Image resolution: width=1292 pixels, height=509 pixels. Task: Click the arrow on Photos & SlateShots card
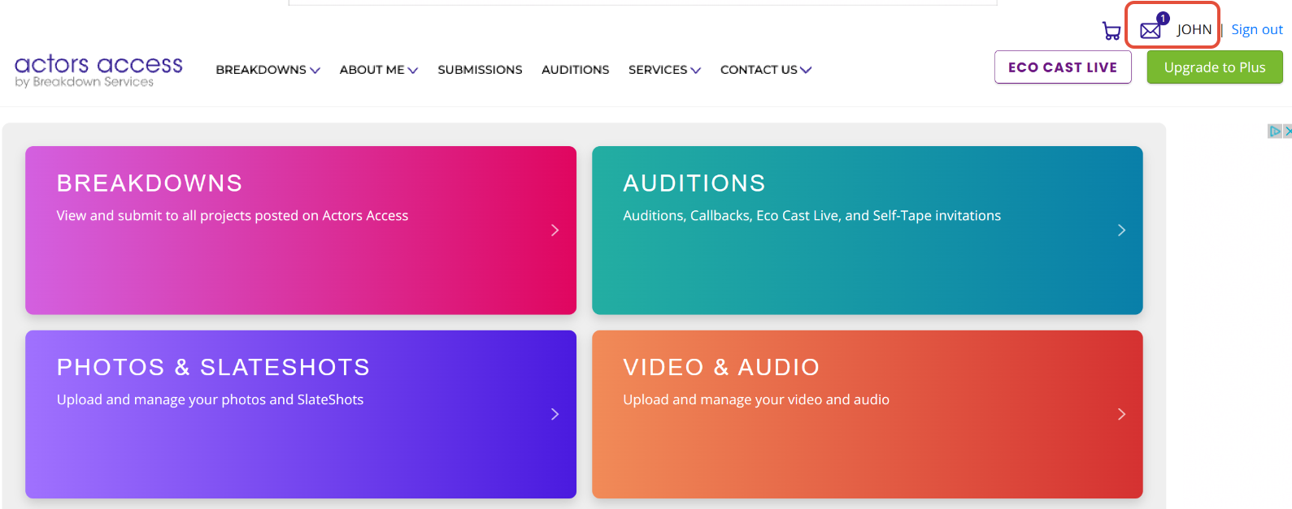pos(555,414)
